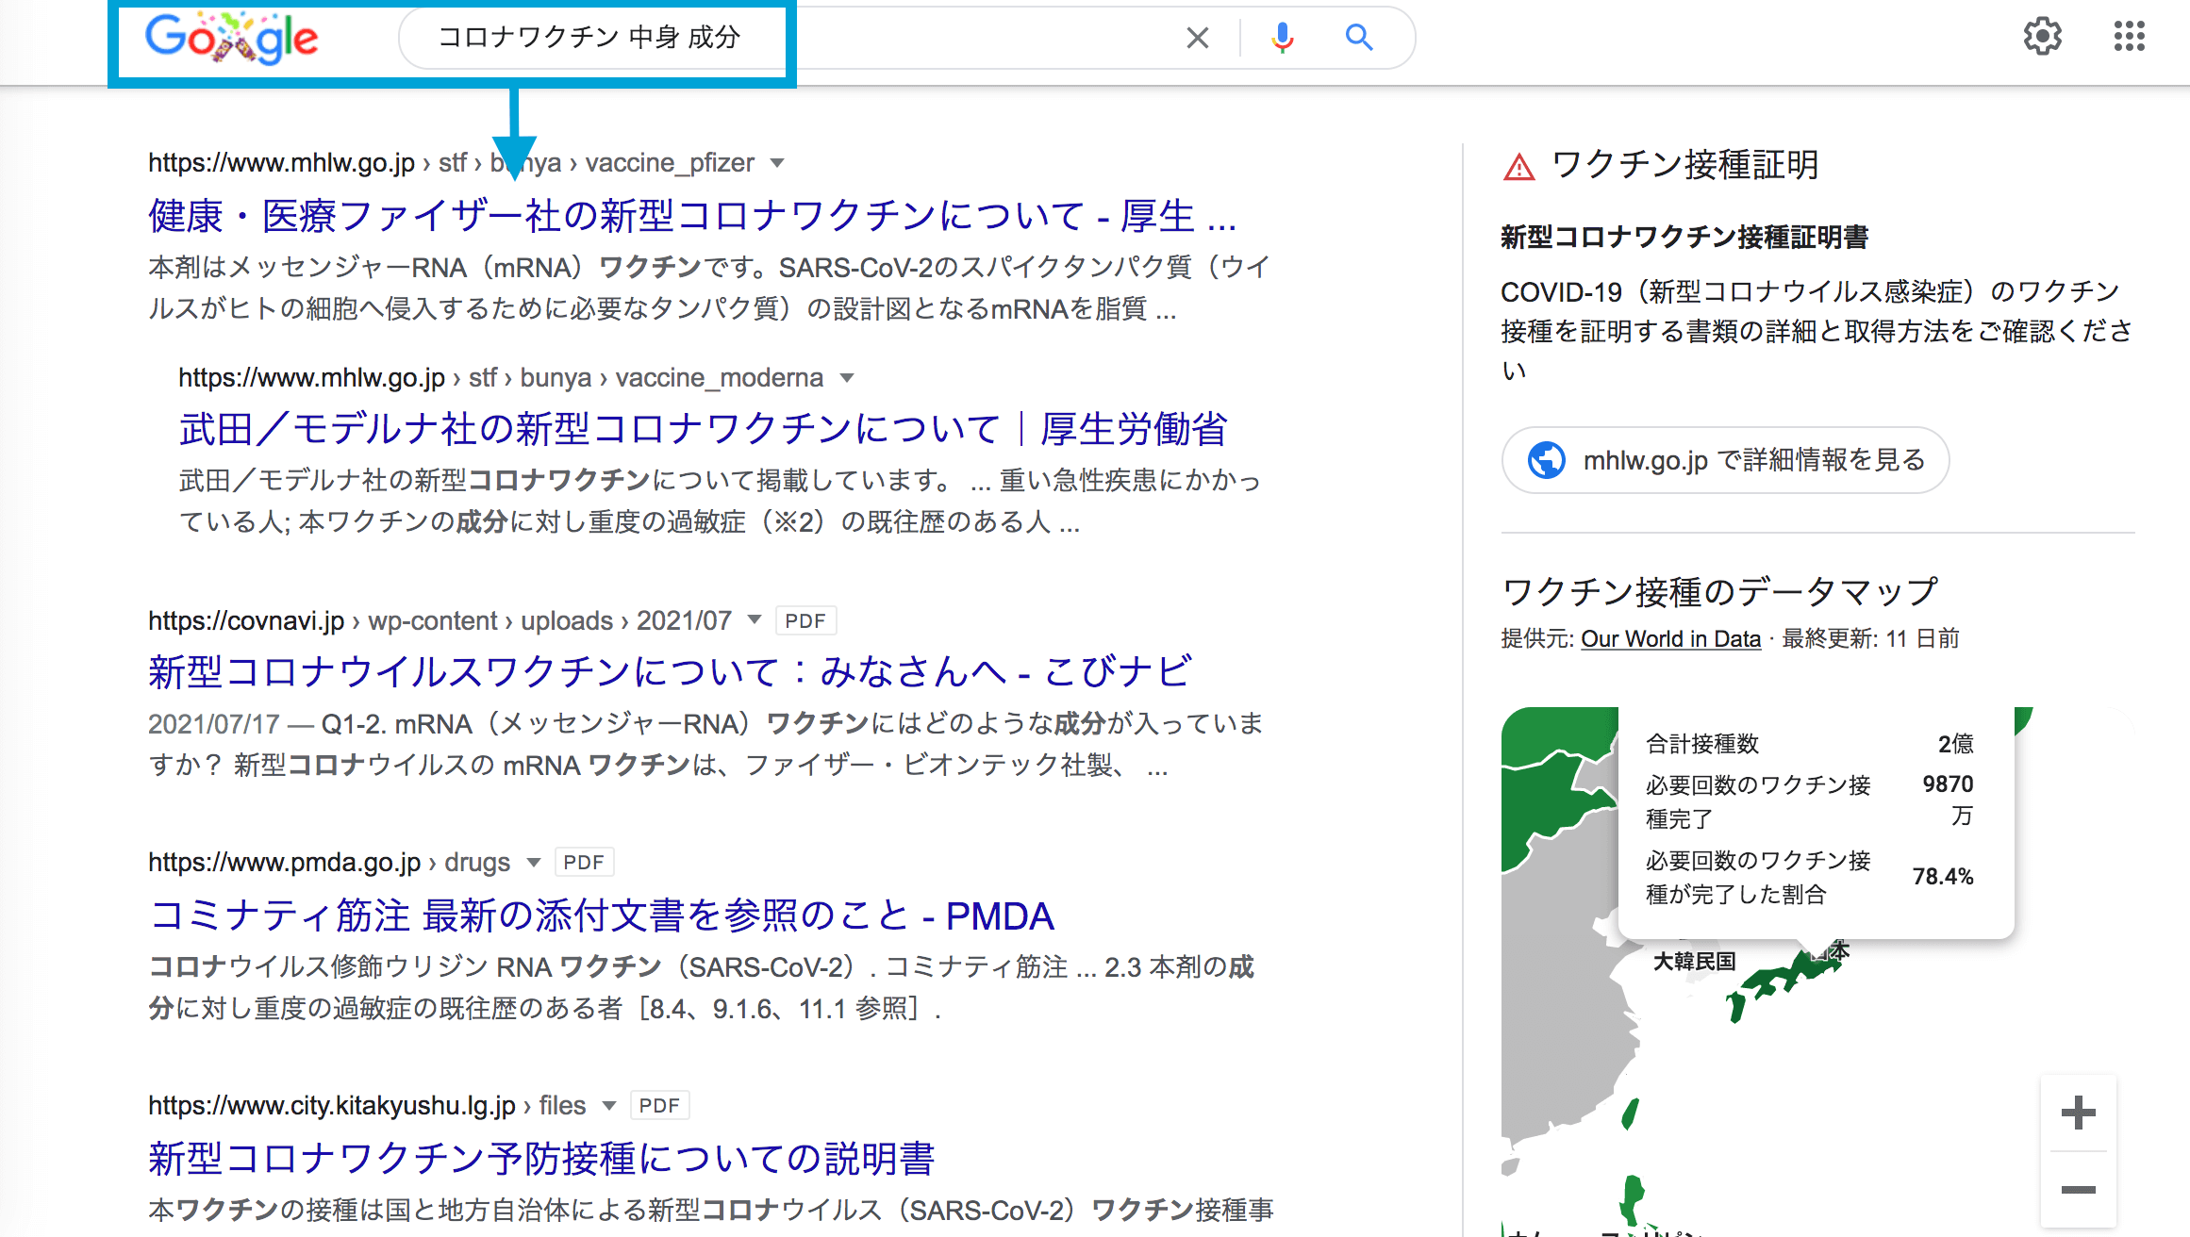Click the https://covnavi.jp URL breadcrumb
Screen dimensions: 2190x1237
pos(246,620)
